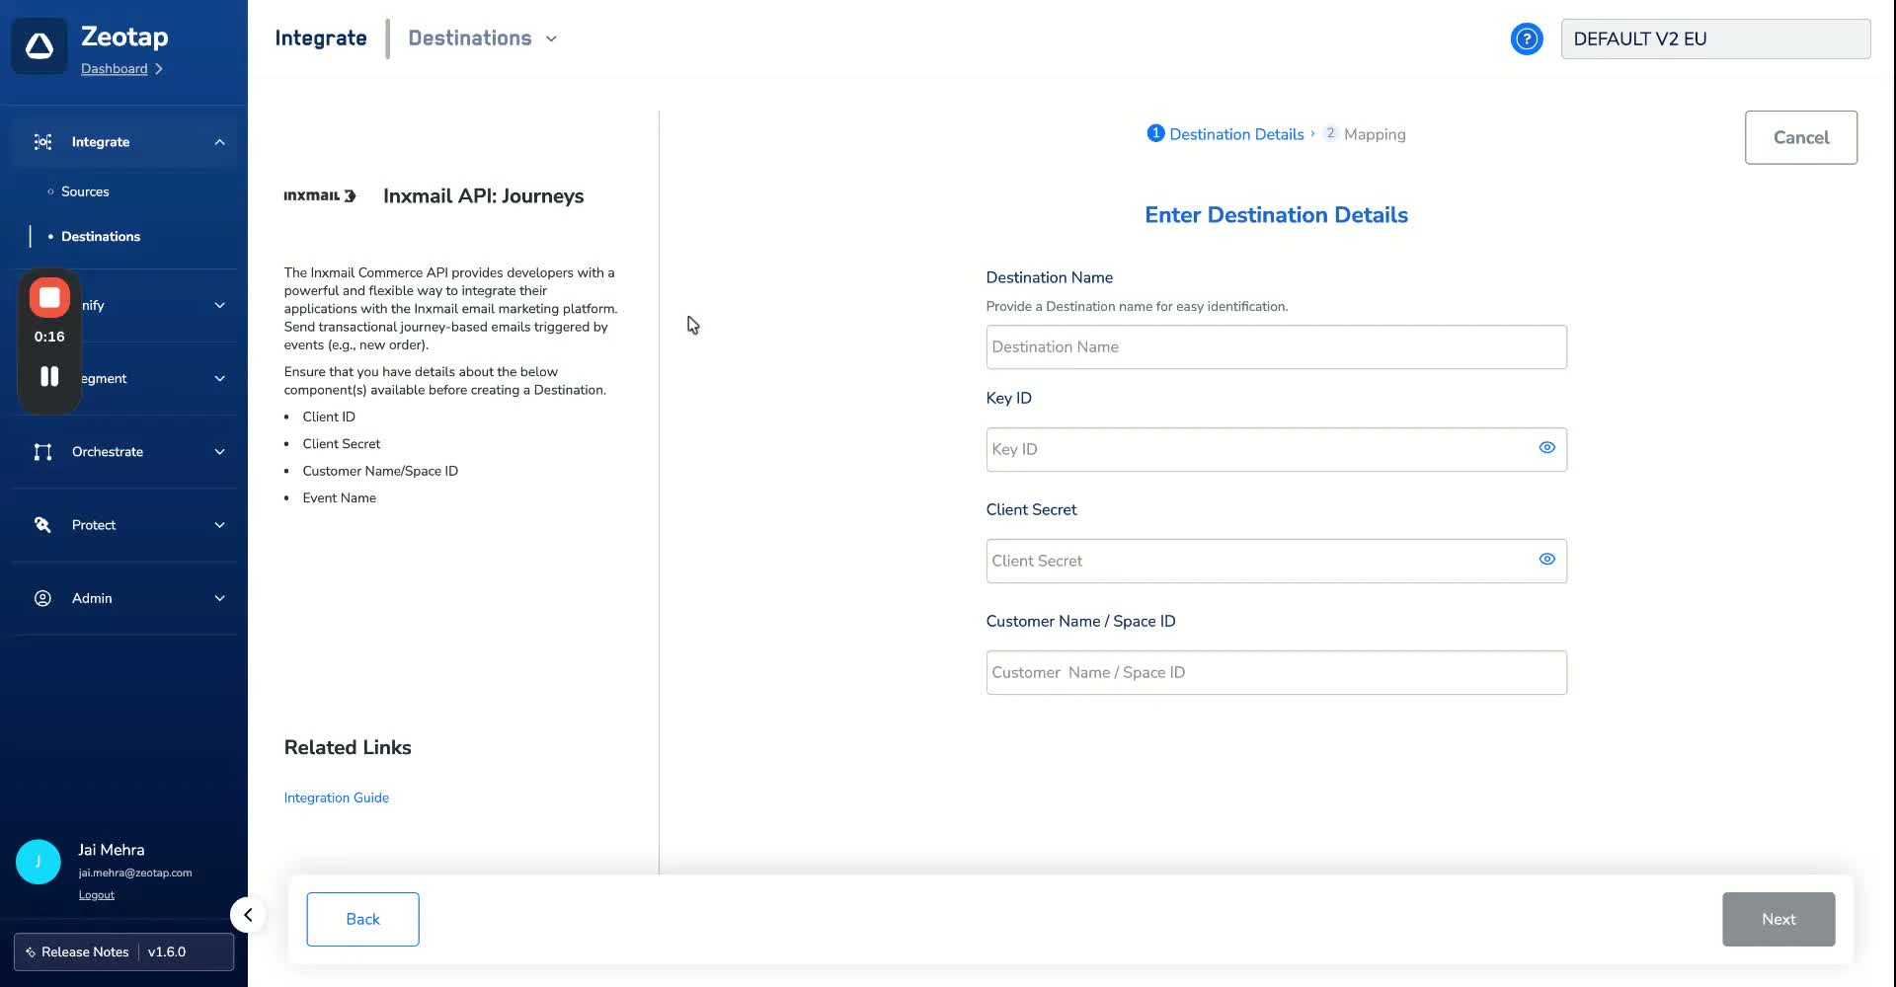
Task: Select the Destination Details step
Action: [1225, 134]
